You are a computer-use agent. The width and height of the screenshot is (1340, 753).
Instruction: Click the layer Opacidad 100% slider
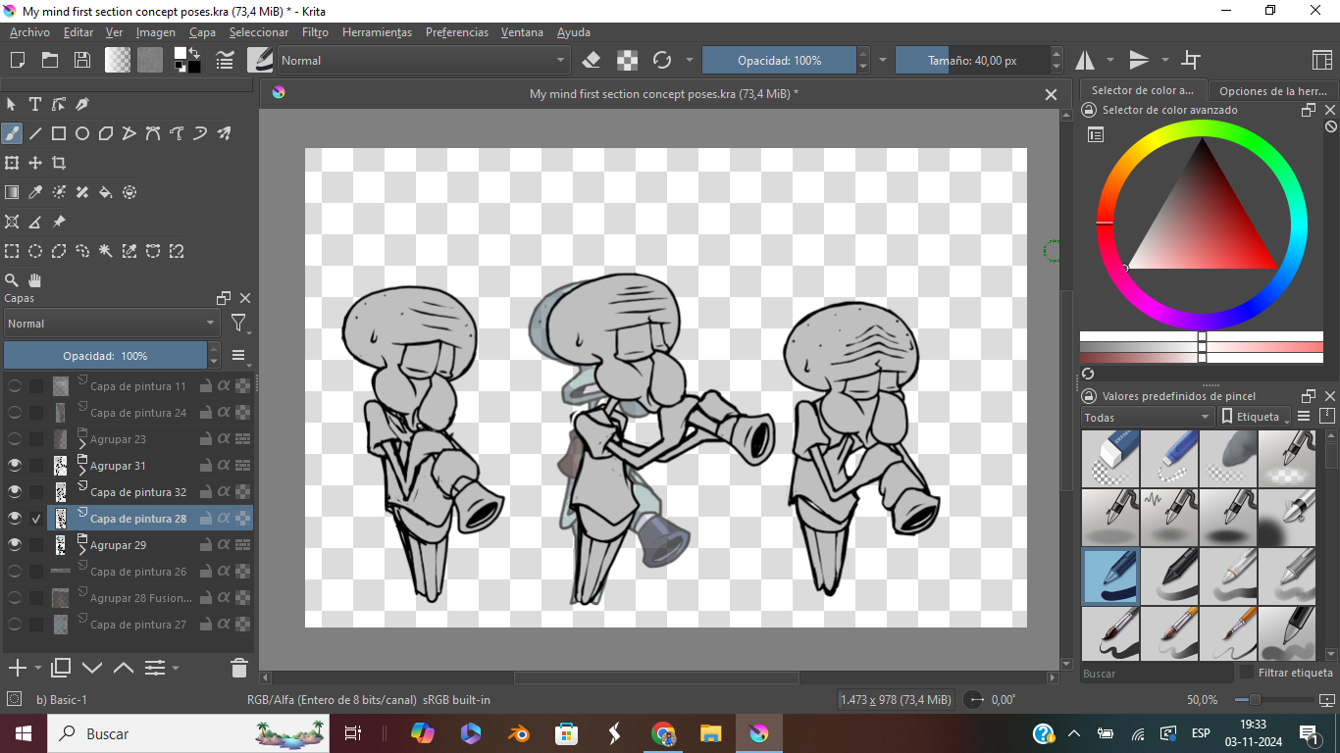(x=105, y=356)
